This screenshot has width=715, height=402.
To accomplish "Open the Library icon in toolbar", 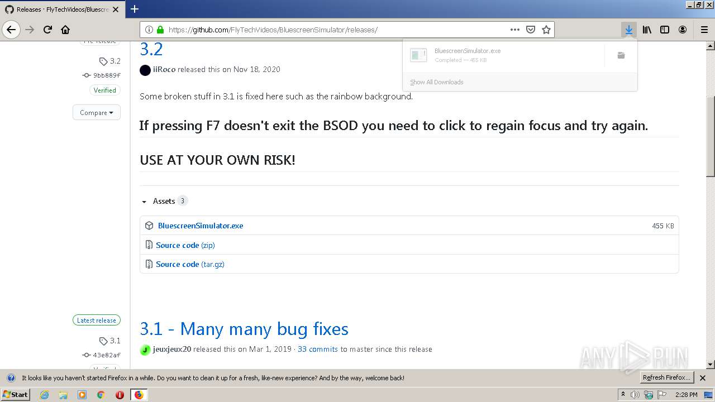I will pos(647,30).
